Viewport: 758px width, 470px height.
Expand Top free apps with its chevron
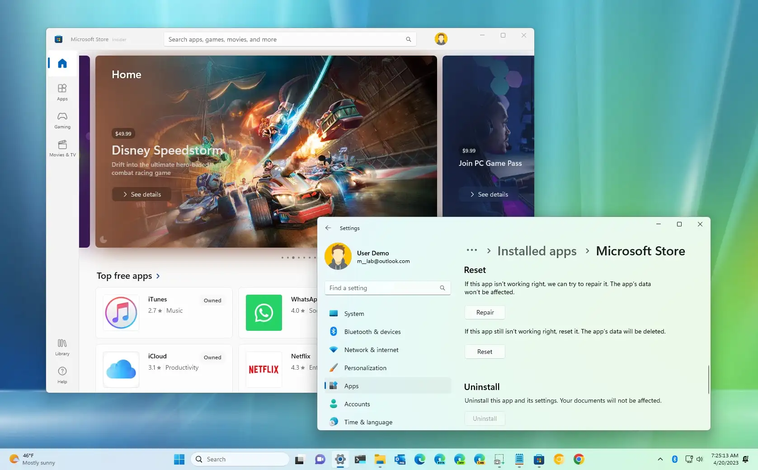158,276
